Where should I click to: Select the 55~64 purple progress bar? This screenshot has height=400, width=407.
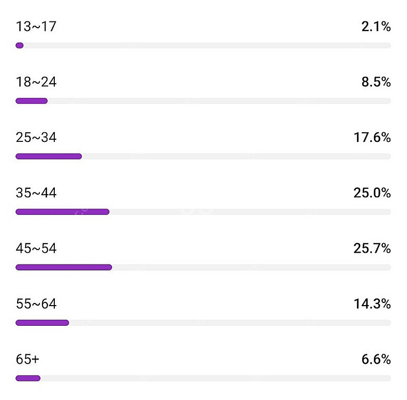click(42, 323)
